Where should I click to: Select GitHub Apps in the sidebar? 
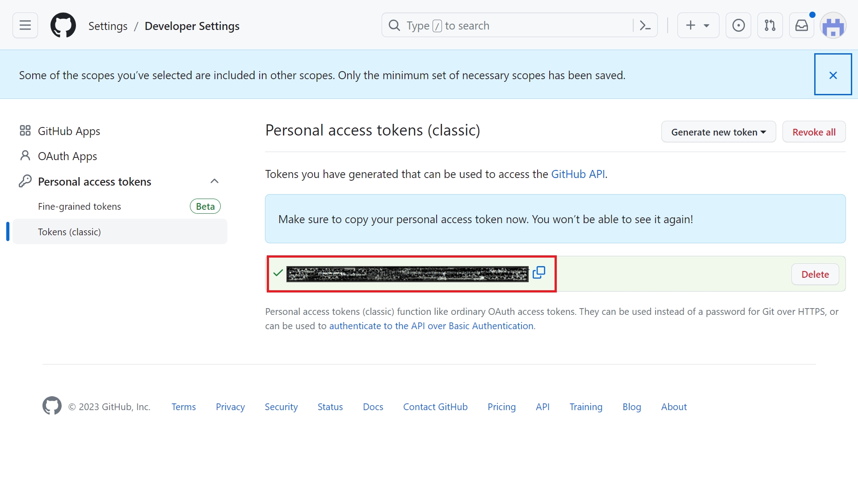point(69,131)
